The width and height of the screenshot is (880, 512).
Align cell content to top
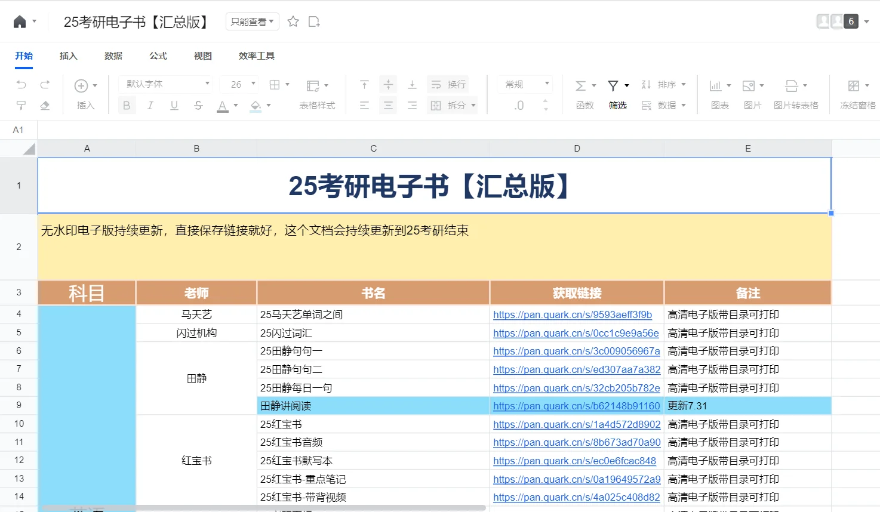pos(364,85)
